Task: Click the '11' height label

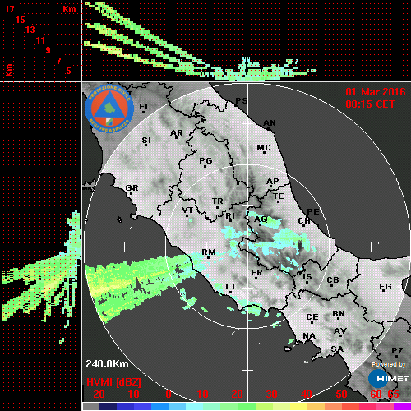Action: point(40,40)
